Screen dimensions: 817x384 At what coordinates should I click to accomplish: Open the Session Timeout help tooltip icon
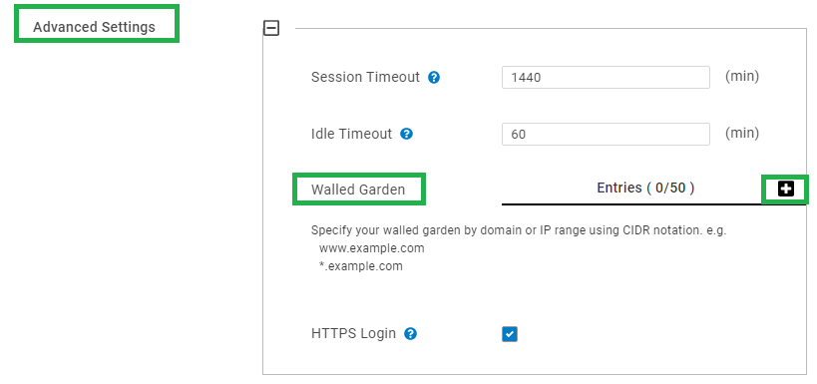coord(434,78)
